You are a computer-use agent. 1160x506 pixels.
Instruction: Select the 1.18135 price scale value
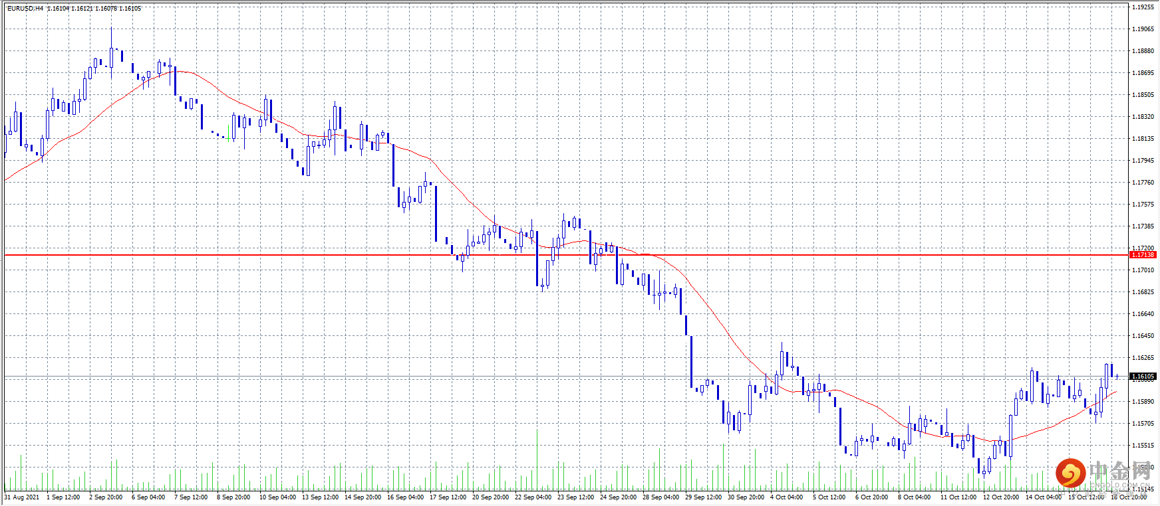1143,139
